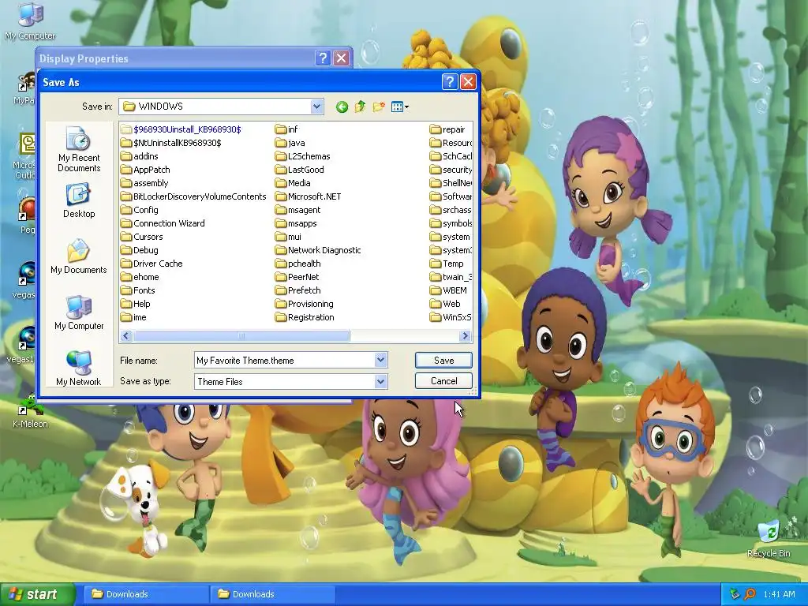The width and height of the screenshot is (808, 606).
Task: Click the Save button
Action: [443, 360]
